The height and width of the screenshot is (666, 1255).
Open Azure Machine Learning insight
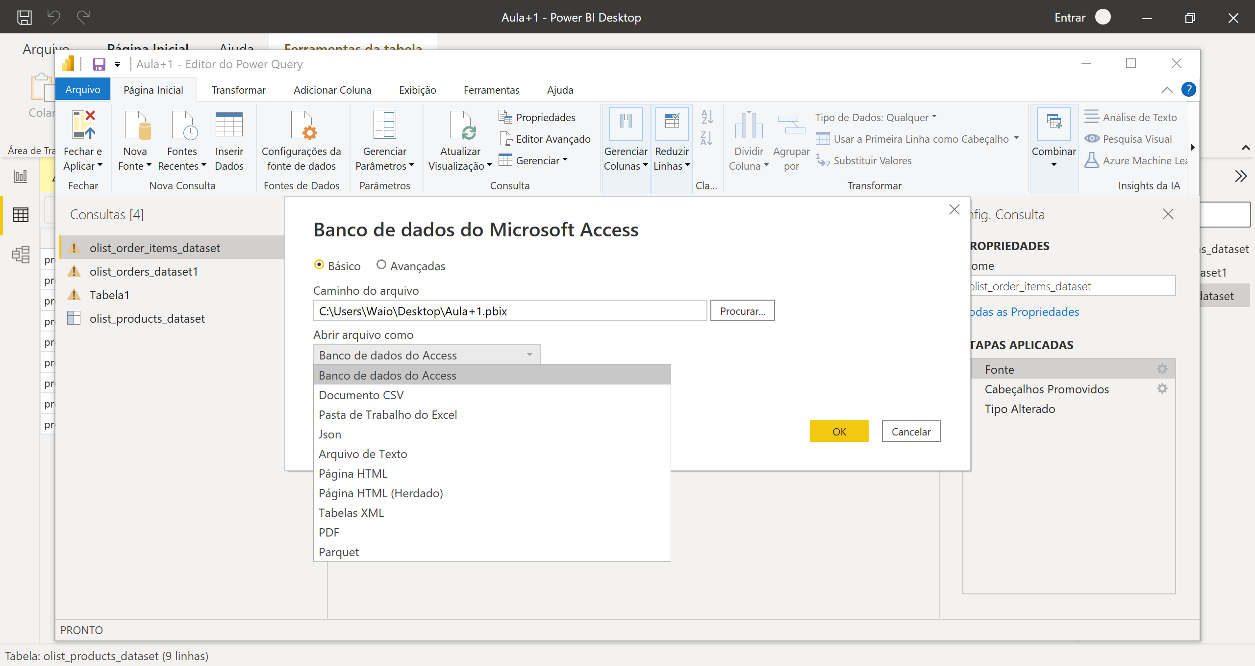click(x=1135, y=160)
